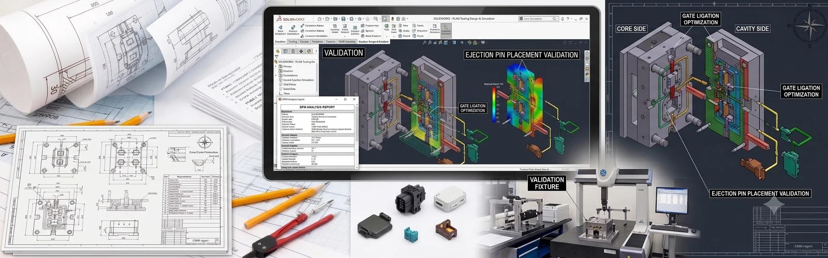Switch to the Tooling ribbon tab
The image size is (828, 258).
(293, 42)
